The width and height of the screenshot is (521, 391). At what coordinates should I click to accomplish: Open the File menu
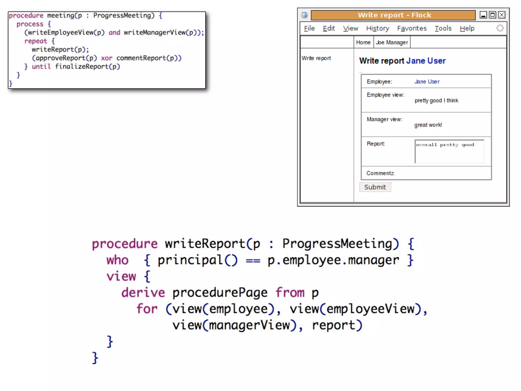click(x=309, y=28)
